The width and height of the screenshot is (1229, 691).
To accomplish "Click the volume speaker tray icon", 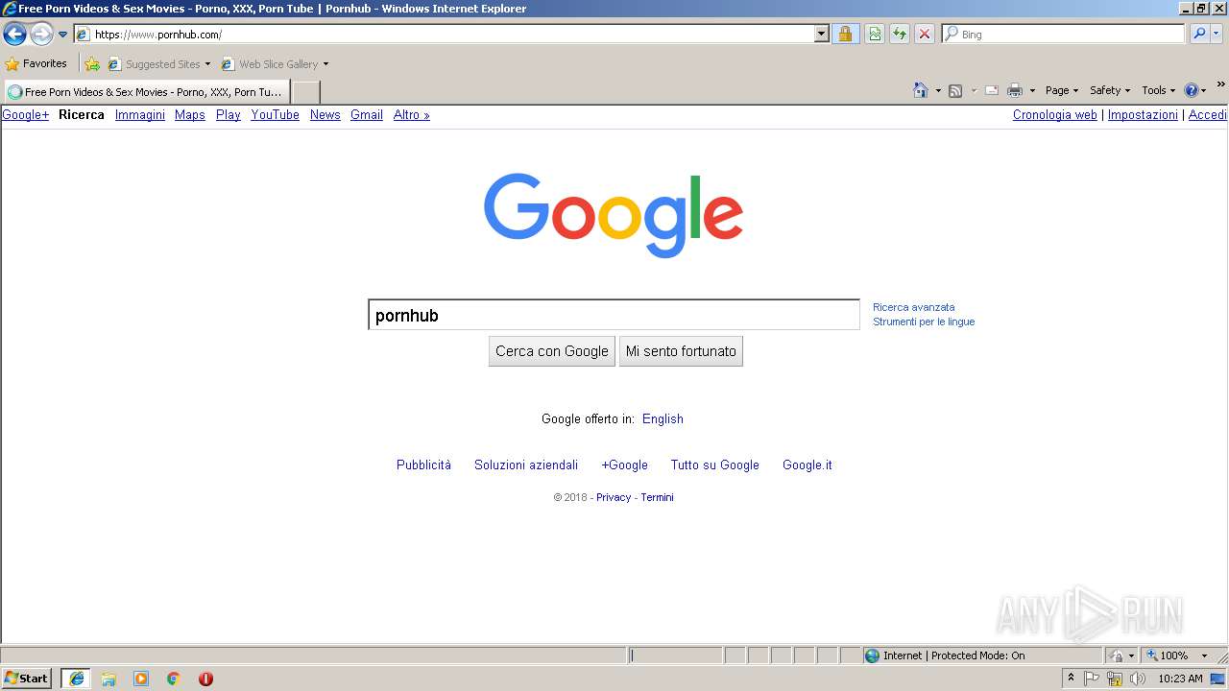I will [1138, 679].
